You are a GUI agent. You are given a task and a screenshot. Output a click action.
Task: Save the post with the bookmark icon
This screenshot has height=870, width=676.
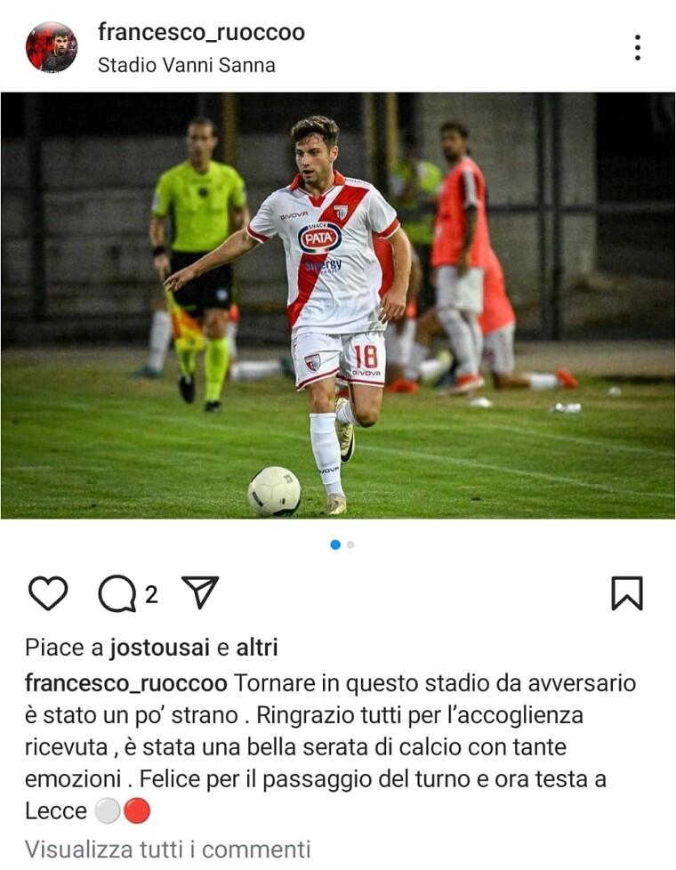pos(627,593)
